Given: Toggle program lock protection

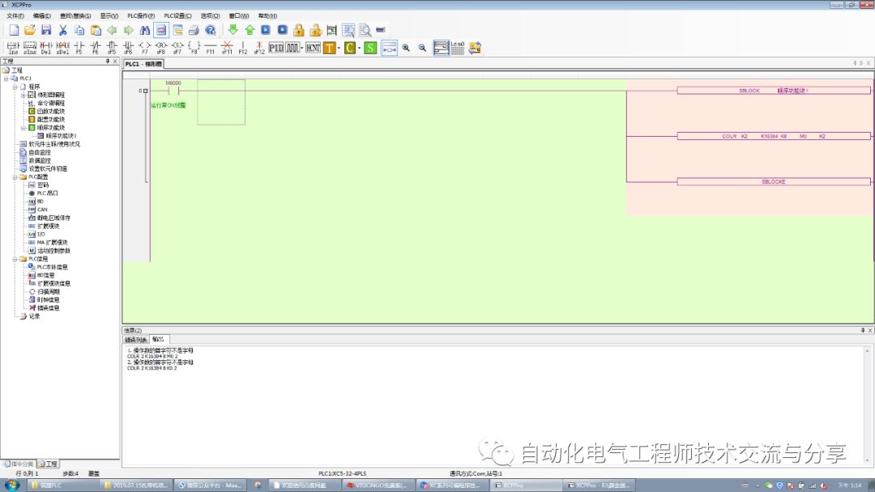Looking at the screenshot, I should (x=297, y=29).
